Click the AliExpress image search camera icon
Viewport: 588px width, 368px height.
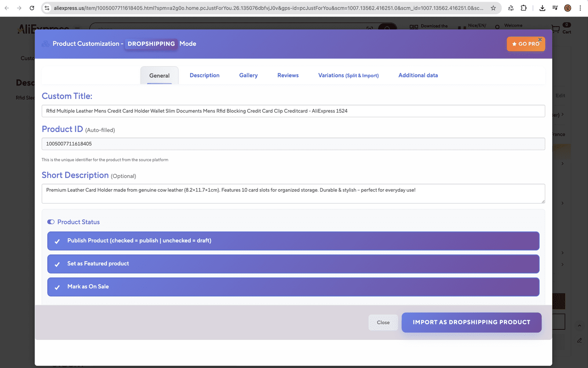370,29
